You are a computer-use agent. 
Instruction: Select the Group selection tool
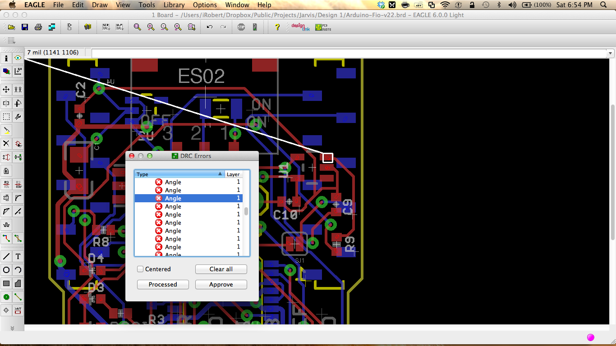pos(6,117)
